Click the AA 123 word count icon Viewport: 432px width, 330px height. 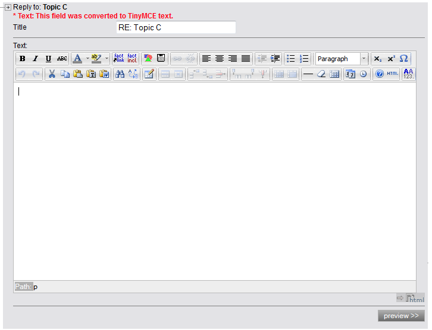(x=409, y=74)
